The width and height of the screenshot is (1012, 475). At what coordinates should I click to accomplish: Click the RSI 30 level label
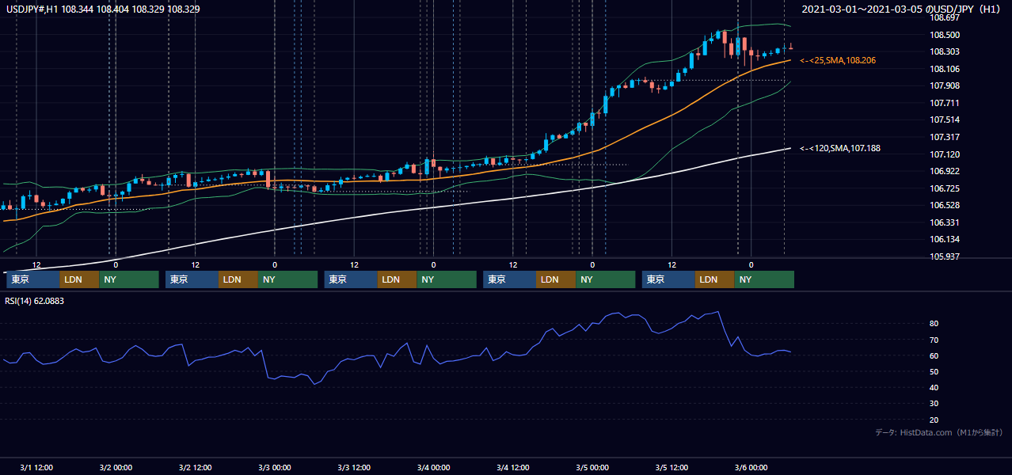[x=934, y=404]
